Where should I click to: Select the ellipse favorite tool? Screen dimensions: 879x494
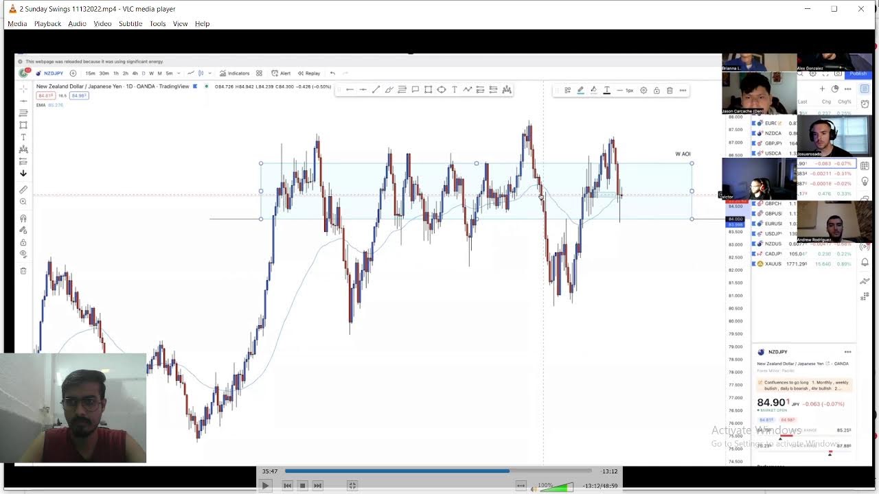click(x=441, y=90)
